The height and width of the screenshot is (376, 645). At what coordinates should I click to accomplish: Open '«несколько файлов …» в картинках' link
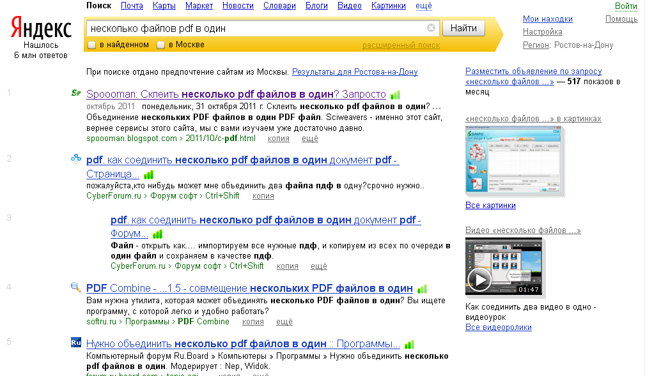click(533, 119)
